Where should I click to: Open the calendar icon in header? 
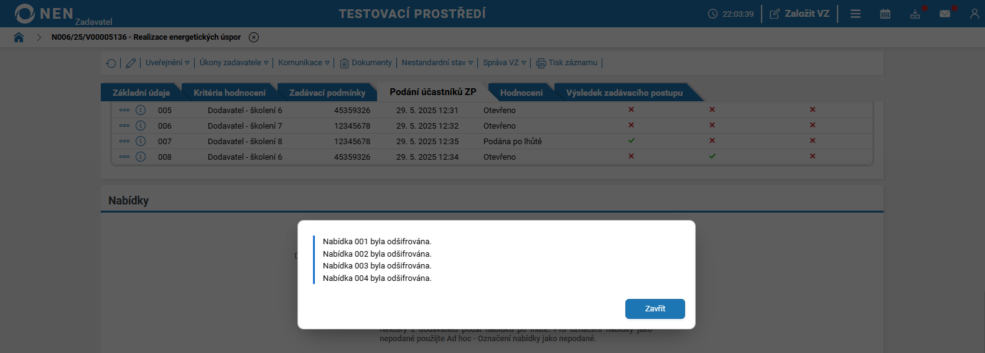click(x=885, y=14)
